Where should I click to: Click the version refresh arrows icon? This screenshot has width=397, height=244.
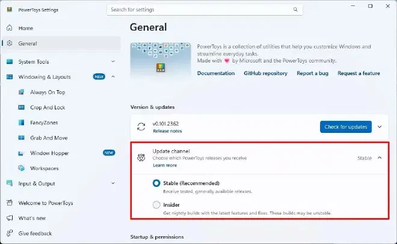[141, 127]
